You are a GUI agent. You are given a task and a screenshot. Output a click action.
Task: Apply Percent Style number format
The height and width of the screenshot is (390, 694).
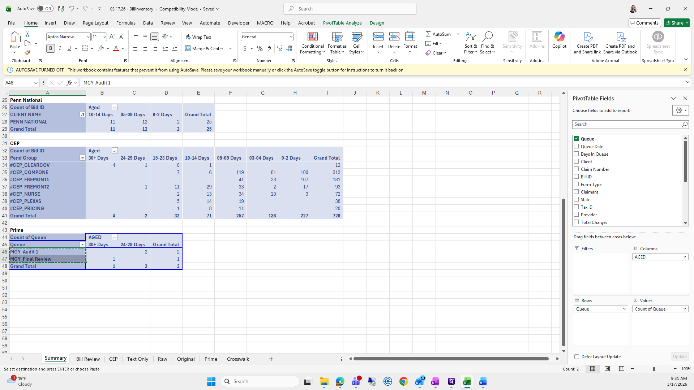pyautogui.click(x=260, y=48)
